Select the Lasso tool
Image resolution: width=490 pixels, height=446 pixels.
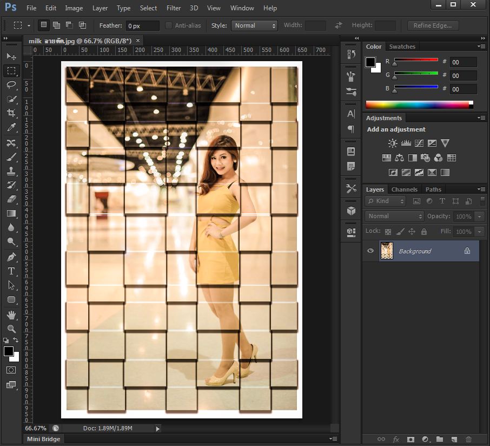point(11,85)
